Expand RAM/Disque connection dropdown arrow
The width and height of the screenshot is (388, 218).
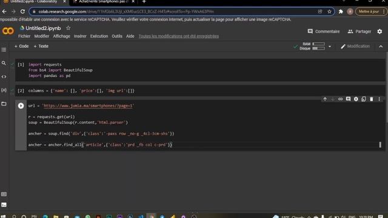pos(330,46)
